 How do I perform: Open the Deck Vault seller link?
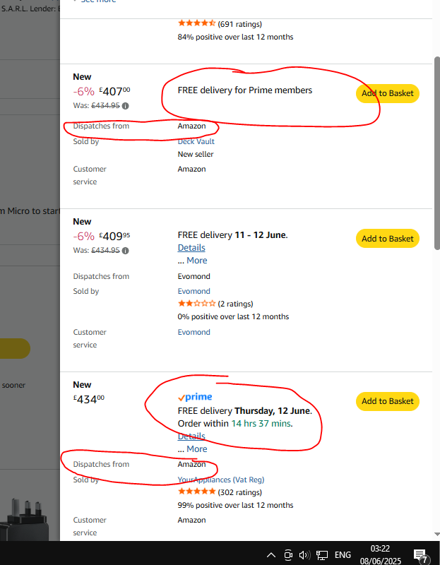pyautogui.click(x=196, y=141)
